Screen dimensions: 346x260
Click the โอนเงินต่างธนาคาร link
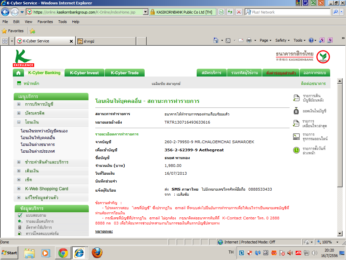coord(38,144)
